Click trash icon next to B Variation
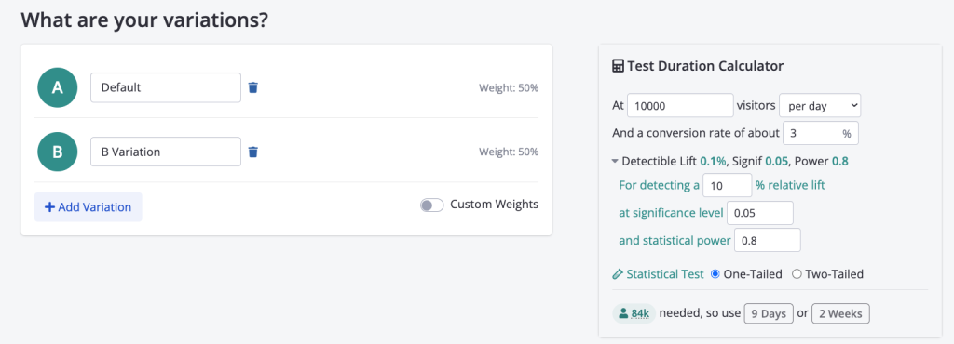 253,152
